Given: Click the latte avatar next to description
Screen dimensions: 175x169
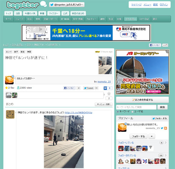Looking at the screenshot, I should click(9, 80).
